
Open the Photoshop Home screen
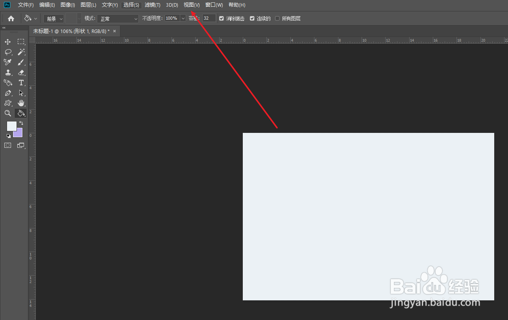[11, 18]
